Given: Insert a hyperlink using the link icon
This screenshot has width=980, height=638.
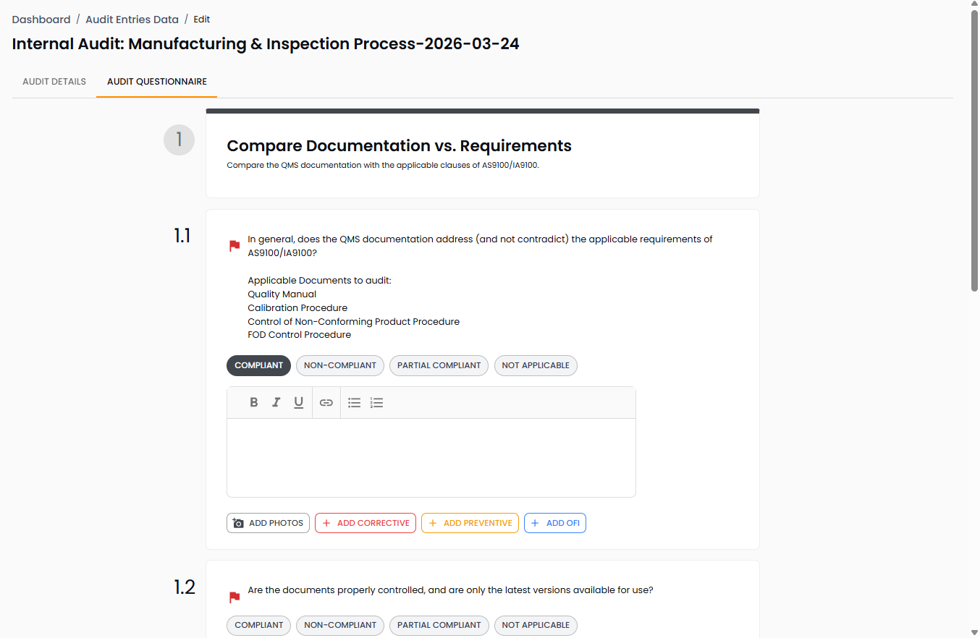Looking at the screenshot, I should tap(326, 403).
